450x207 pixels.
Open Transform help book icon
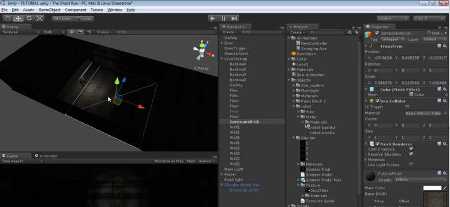439,46
